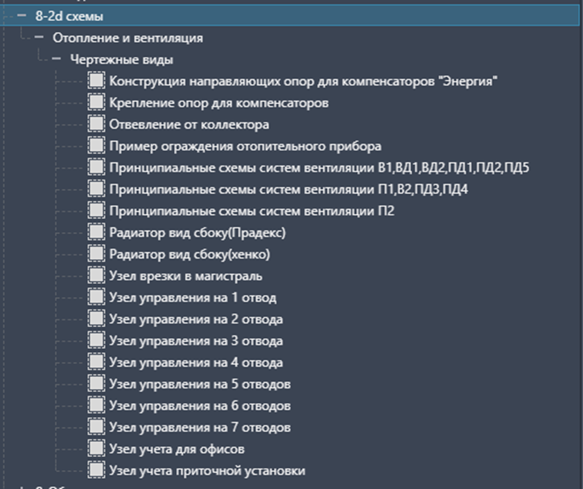Select icon for Узел управления на 7 отводов
Viewport: 583px width, 489px height.
(x=96, y=427)
